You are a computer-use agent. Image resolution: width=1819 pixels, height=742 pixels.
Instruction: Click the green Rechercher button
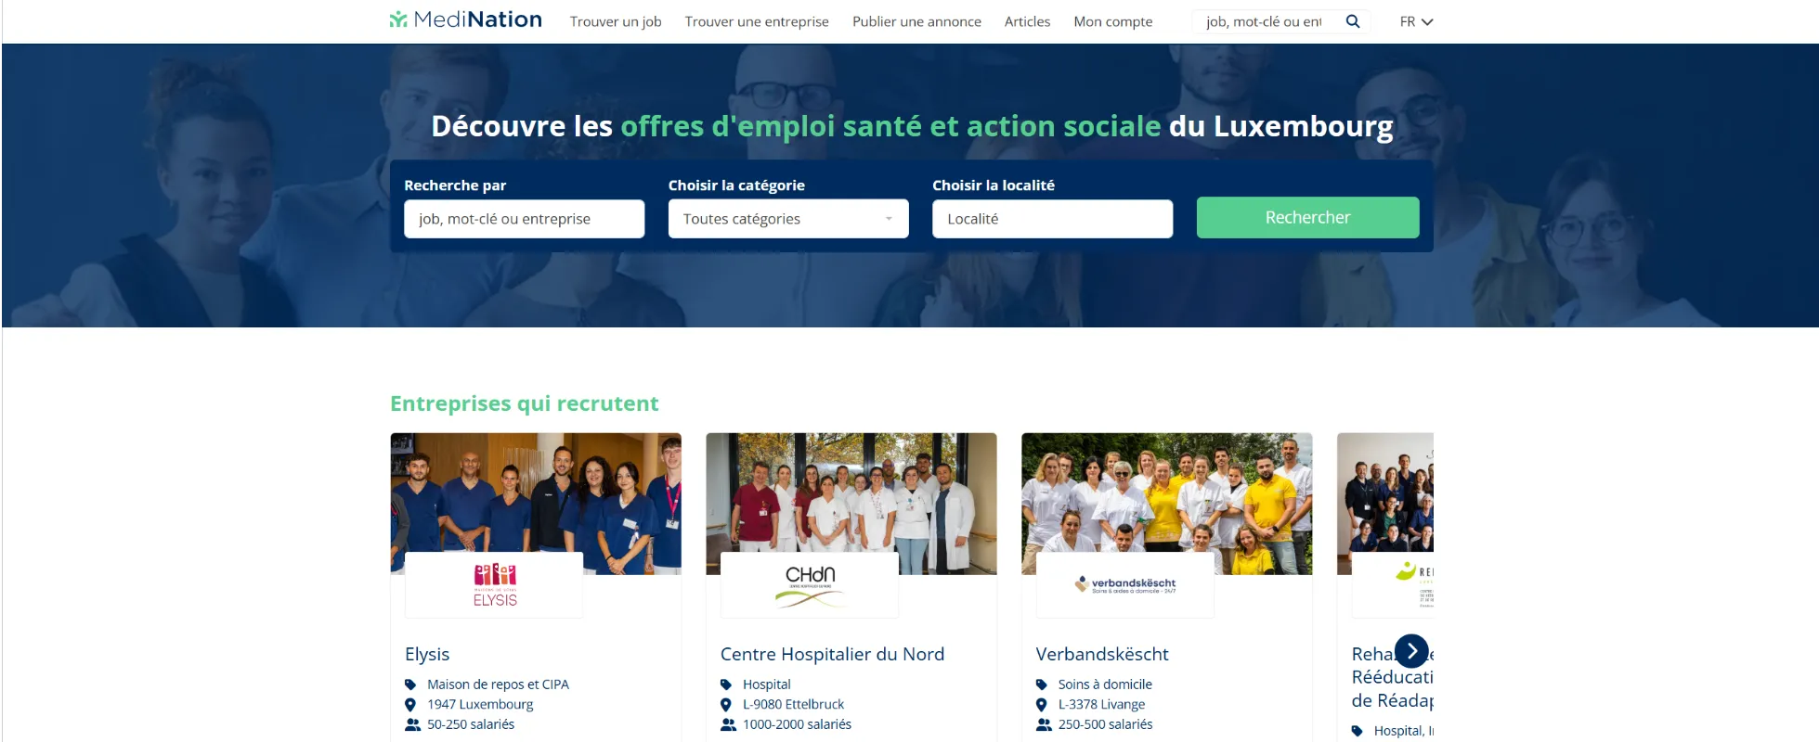click(x=1307, y=217)
